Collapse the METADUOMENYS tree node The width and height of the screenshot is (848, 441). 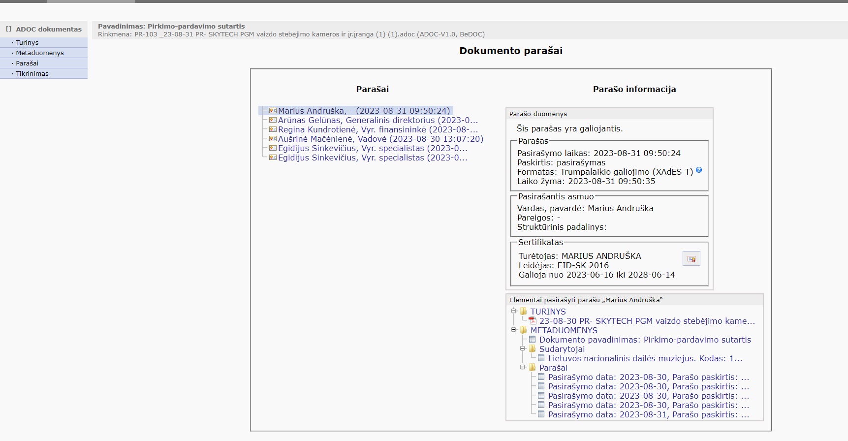point(514,330)
